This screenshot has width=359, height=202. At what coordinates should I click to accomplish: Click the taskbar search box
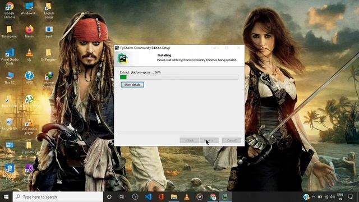tap(58, 197)
